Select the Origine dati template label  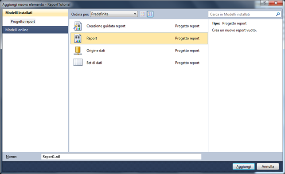click(x=96, y=51)
